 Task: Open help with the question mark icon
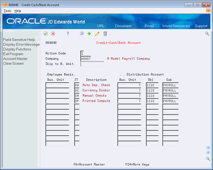pyautogui.click(x=68, y=34)
